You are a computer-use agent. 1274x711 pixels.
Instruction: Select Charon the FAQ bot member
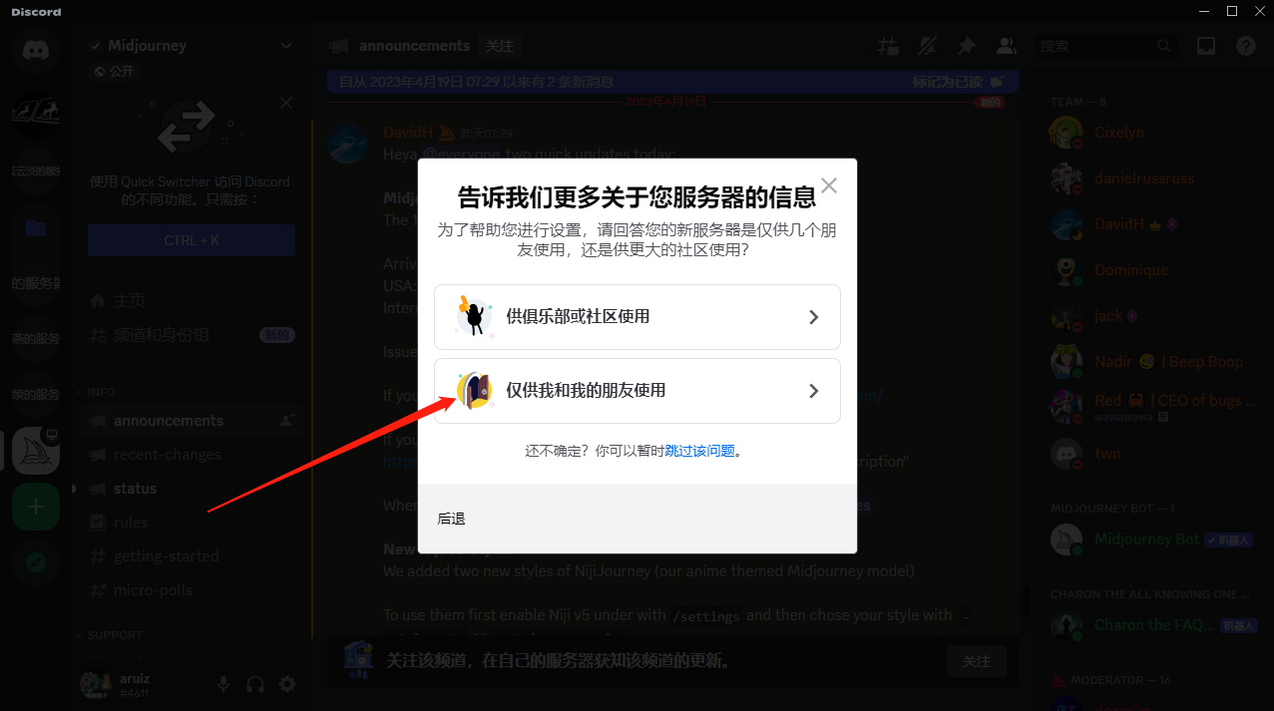(x=1154, y=625)
